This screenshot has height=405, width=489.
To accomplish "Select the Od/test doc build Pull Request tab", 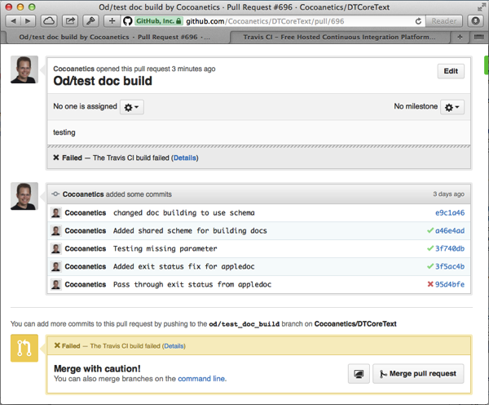I will tap(115, 38).
